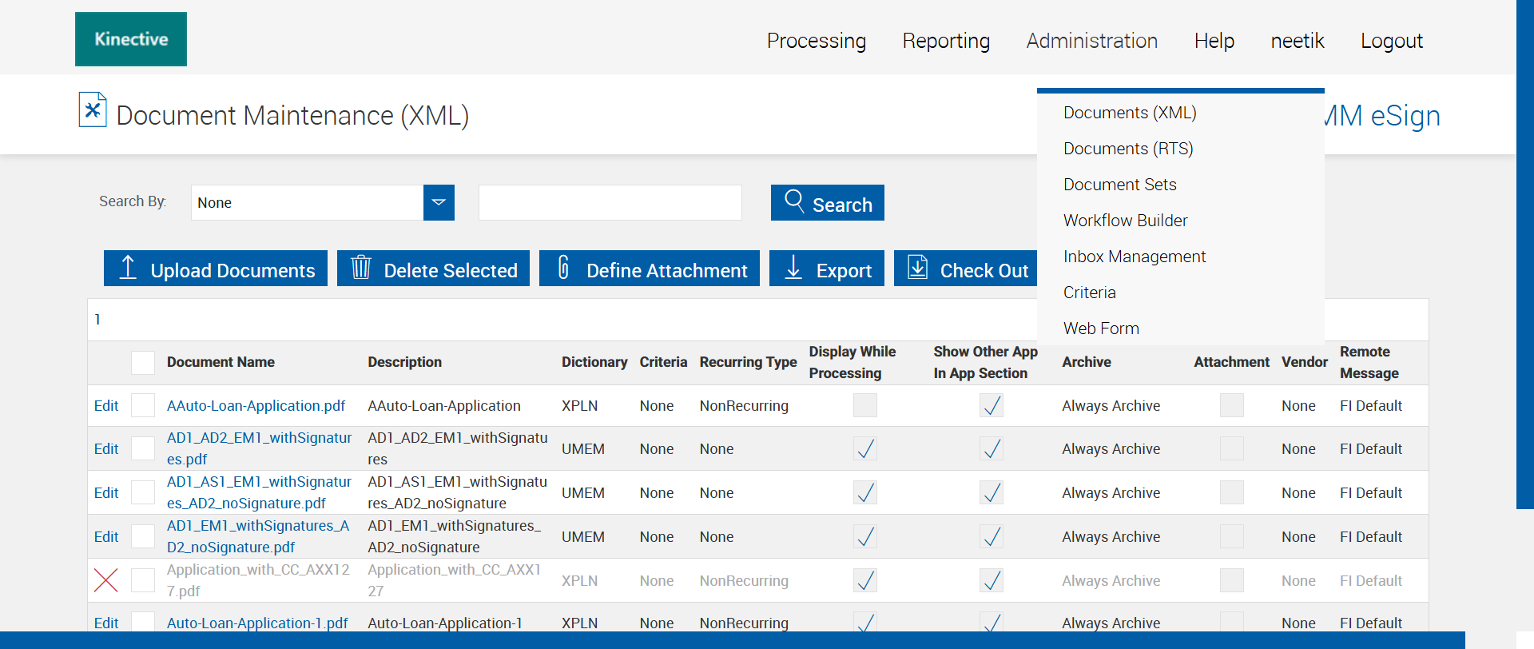
Task: Open AD1_EM1_withSignatures_AD2_noSignature.pdf link
Action: coord(257,536)
